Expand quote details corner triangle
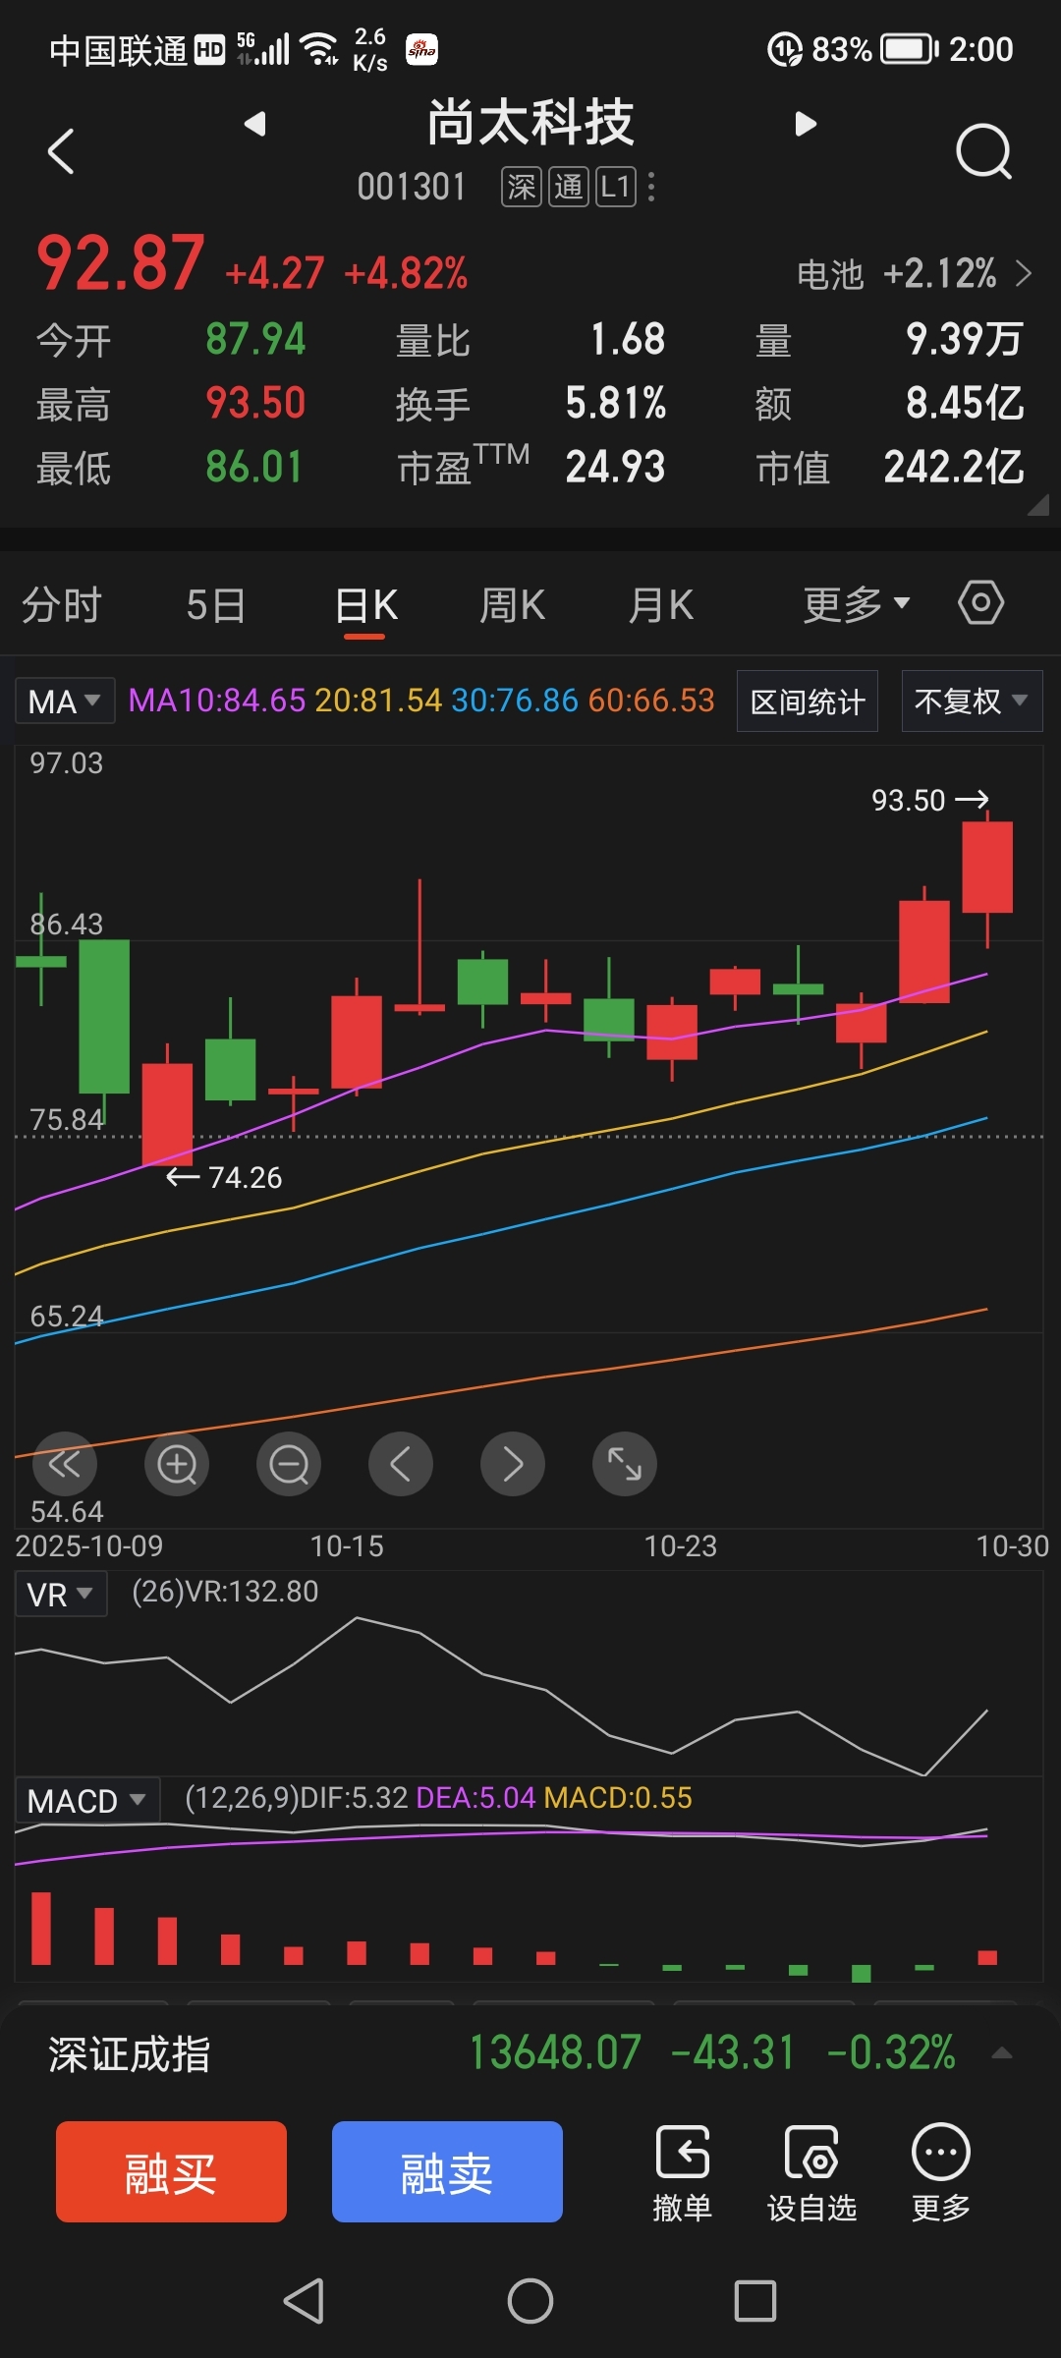 click(1037, 505)
